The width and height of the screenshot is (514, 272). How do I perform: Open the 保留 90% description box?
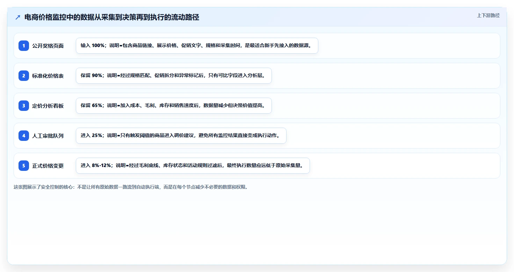click(174, 76)
